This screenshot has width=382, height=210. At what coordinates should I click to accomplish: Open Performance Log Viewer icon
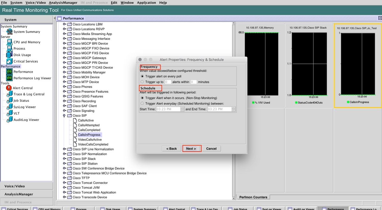pyautogui.click(x=10, y=78)
